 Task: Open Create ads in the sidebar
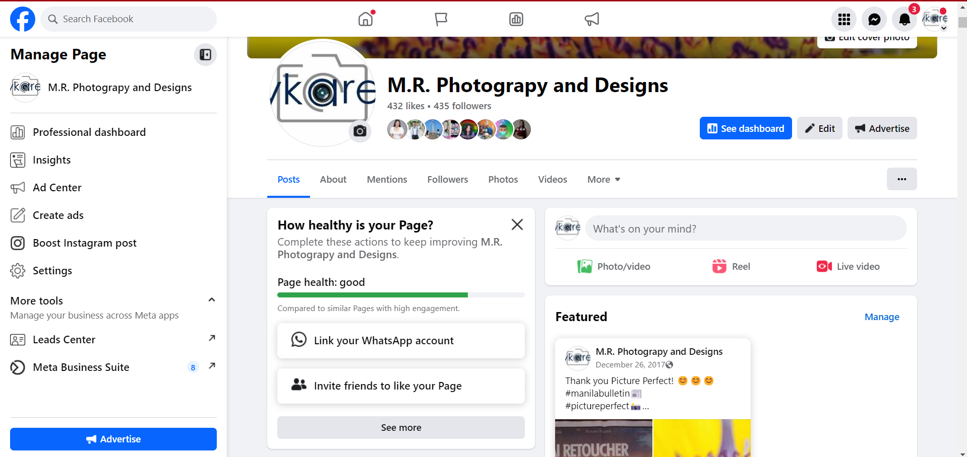pos(113,215)
